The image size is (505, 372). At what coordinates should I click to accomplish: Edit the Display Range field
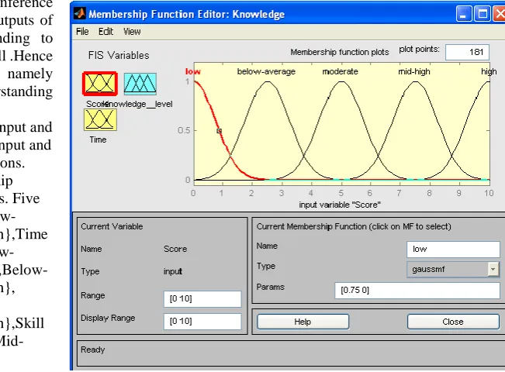pyautogui.click(x=202, y=322)
